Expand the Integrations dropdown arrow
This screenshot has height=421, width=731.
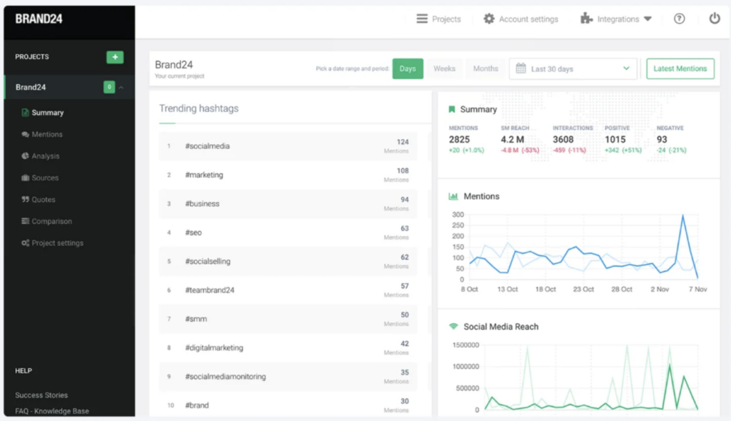[647, 19]
